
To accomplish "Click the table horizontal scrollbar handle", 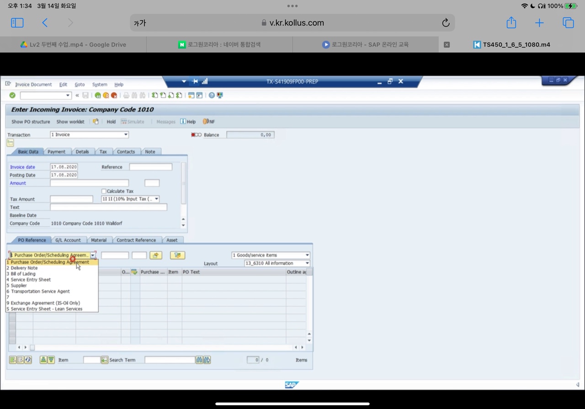I will [32, 347].
